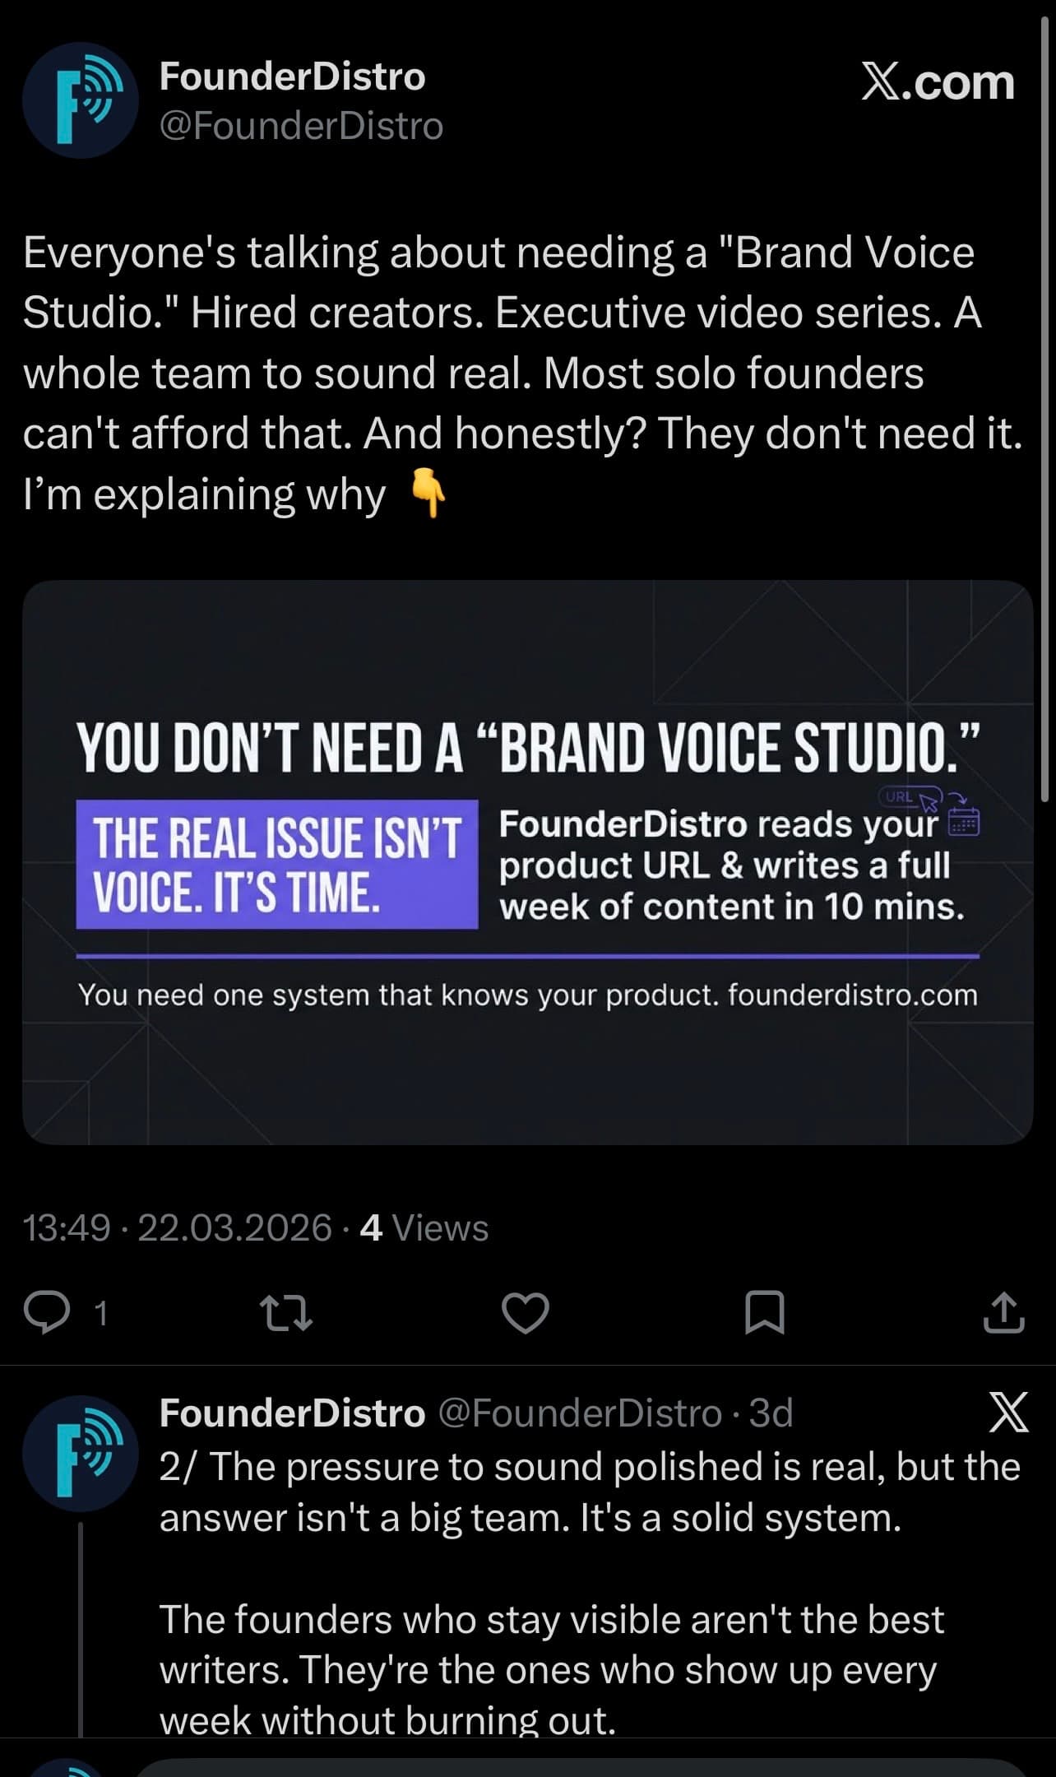This screenshot has width=1056, height=1777.
Task: Open FounderDistro avatar on main post
Action: click(x=80, y=100)
